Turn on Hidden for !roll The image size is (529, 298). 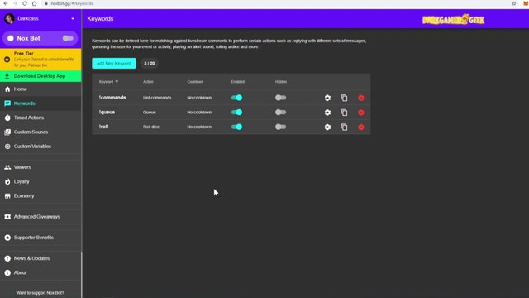pyautogui.click(x=281, y=127)
